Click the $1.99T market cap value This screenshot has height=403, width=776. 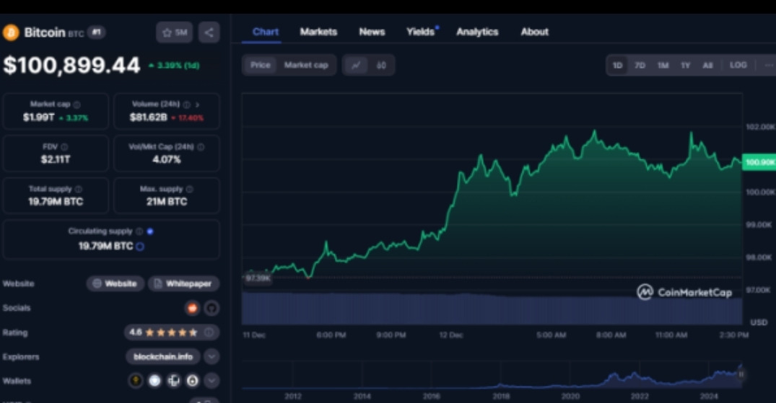click(38, 118)
